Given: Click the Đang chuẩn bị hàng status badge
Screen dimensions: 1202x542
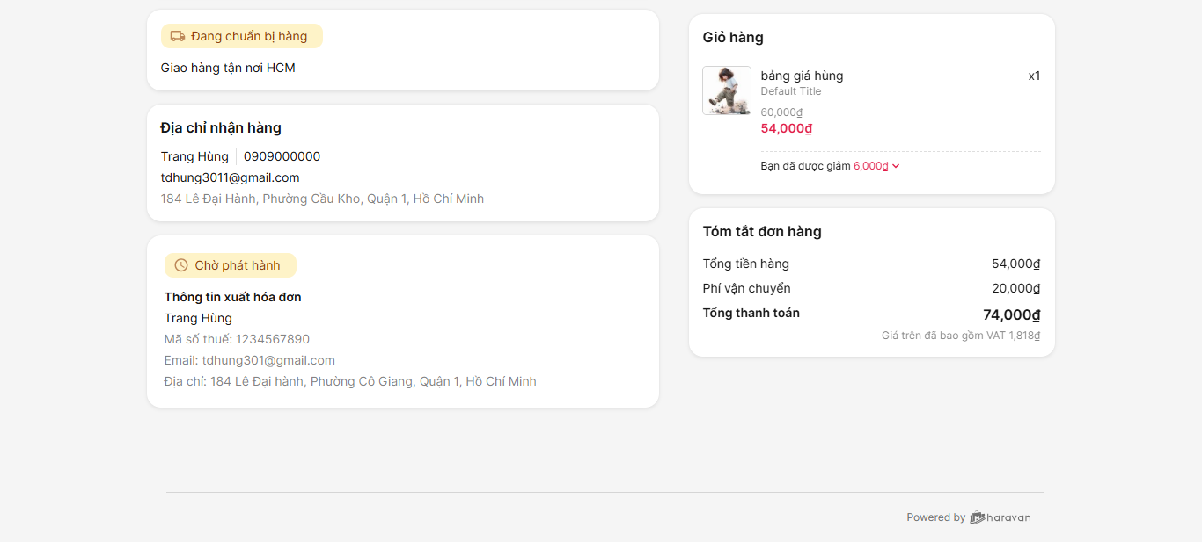Looking at the screenshot, I should (x=242, y=36).
